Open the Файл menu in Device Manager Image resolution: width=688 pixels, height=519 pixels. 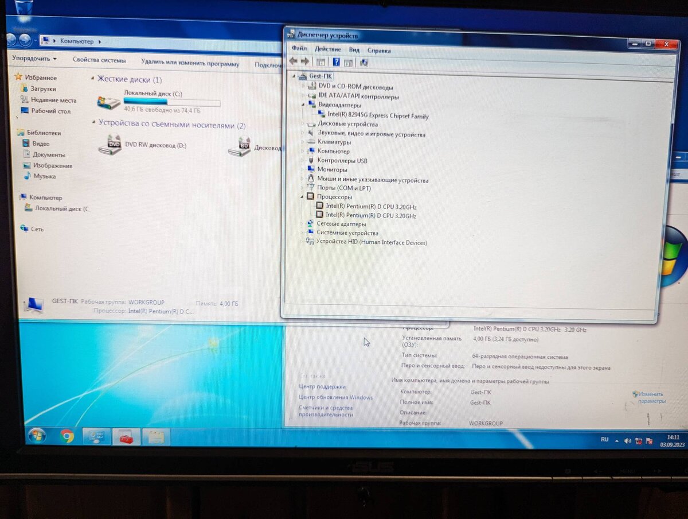pos(299,48)
